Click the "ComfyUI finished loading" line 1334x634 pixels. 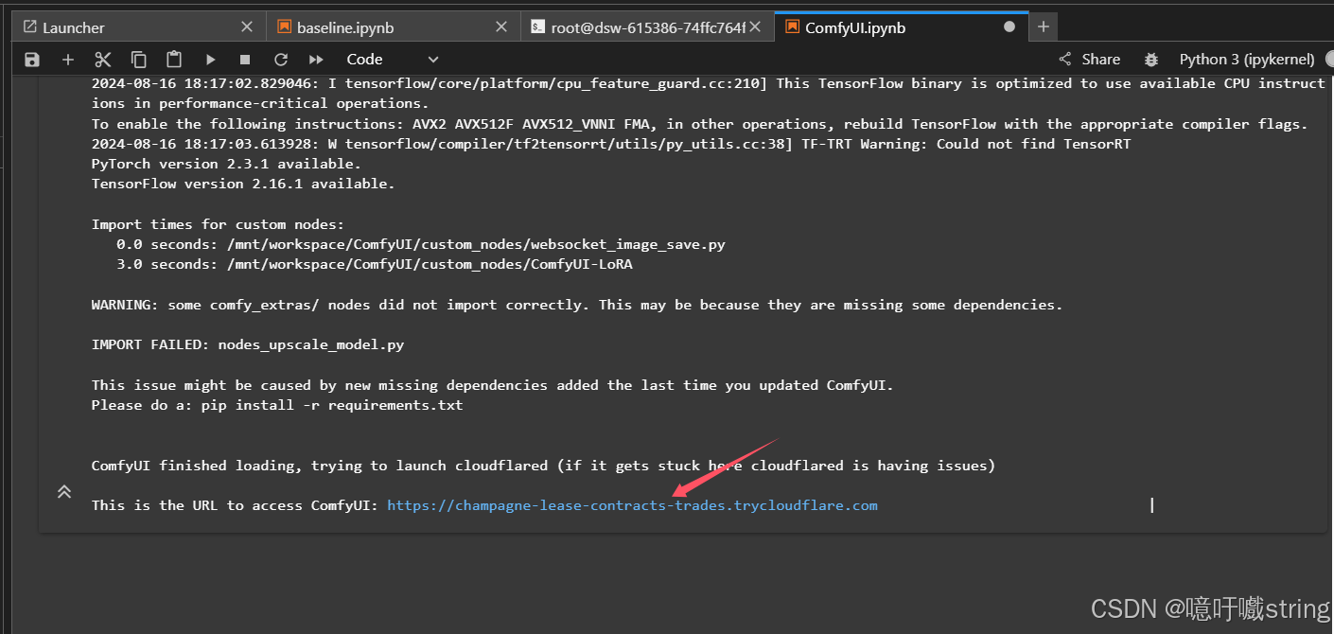point(543,466)
